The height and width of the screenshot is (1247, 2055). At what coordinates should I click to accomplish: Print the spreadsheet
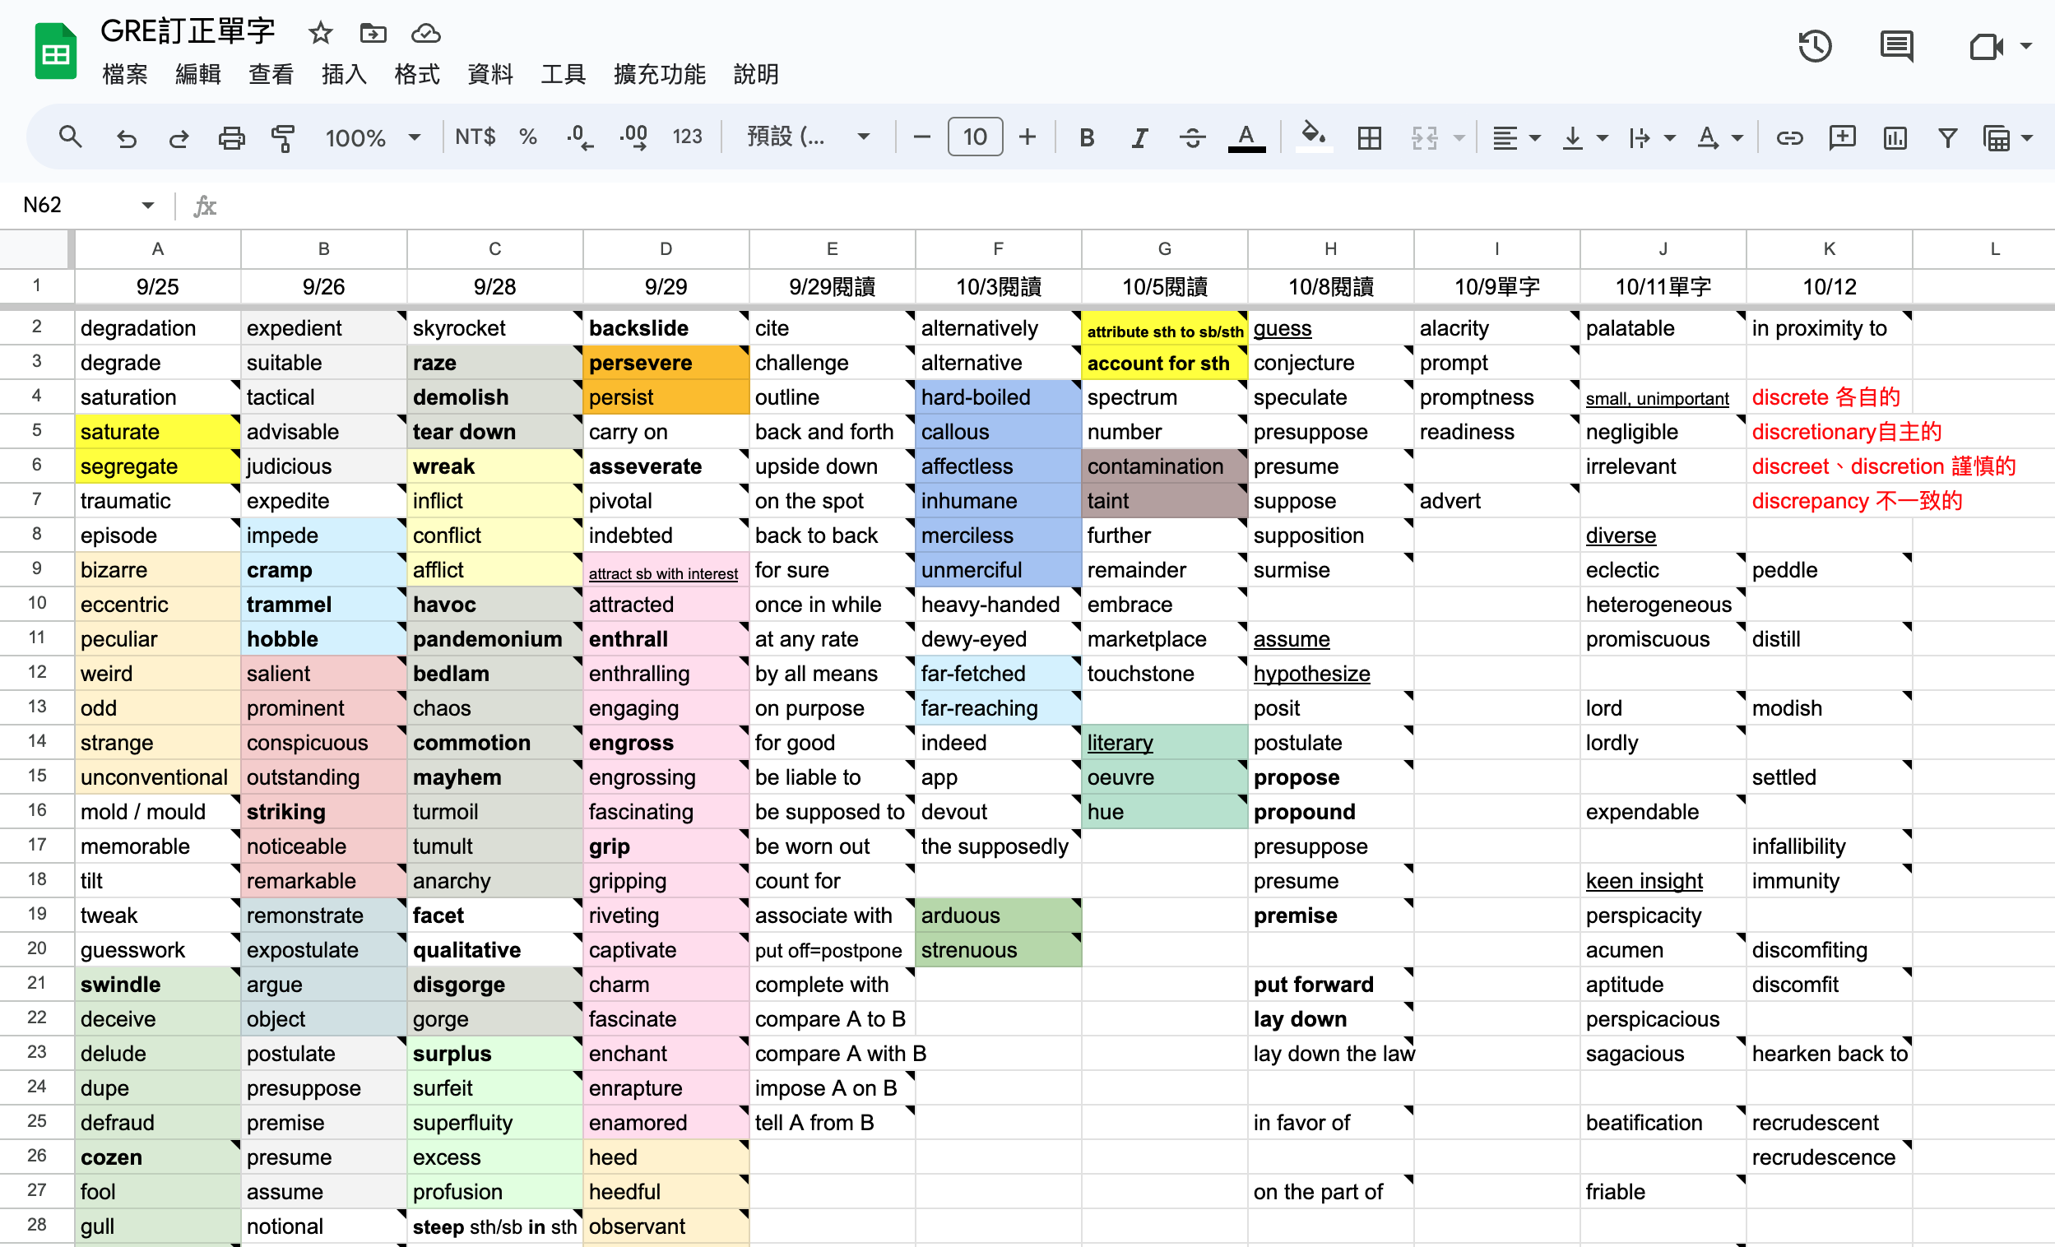[231, 137]
